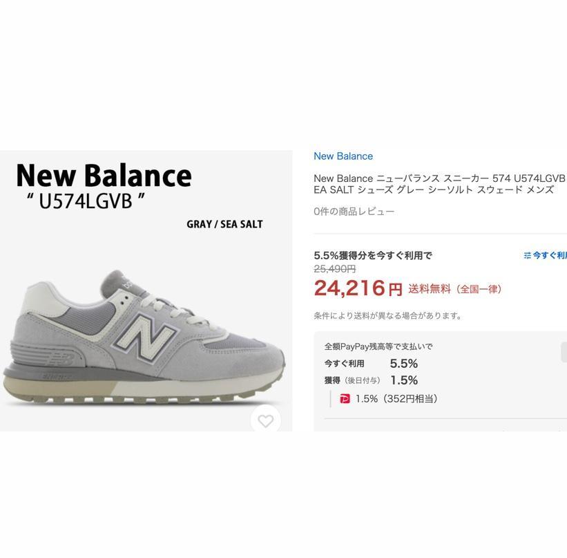
Task: Click the sale price 24,216円
Action: 358,288
